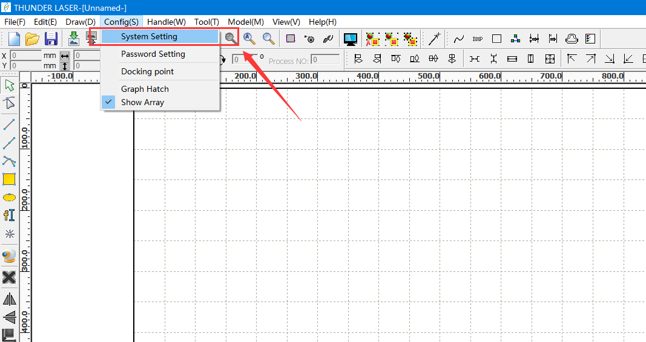Click the zoom-to-grid magnifier icon
Image resolution: width=646 pixels, height=342 pixels.
(231, 39)
